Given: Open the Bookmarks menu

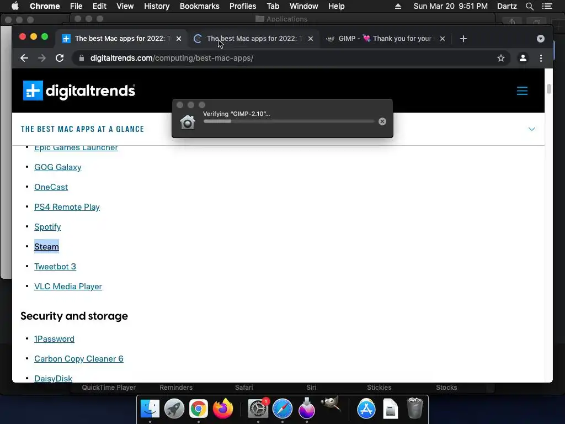Looking at the screenshot, I should (200, 6).
